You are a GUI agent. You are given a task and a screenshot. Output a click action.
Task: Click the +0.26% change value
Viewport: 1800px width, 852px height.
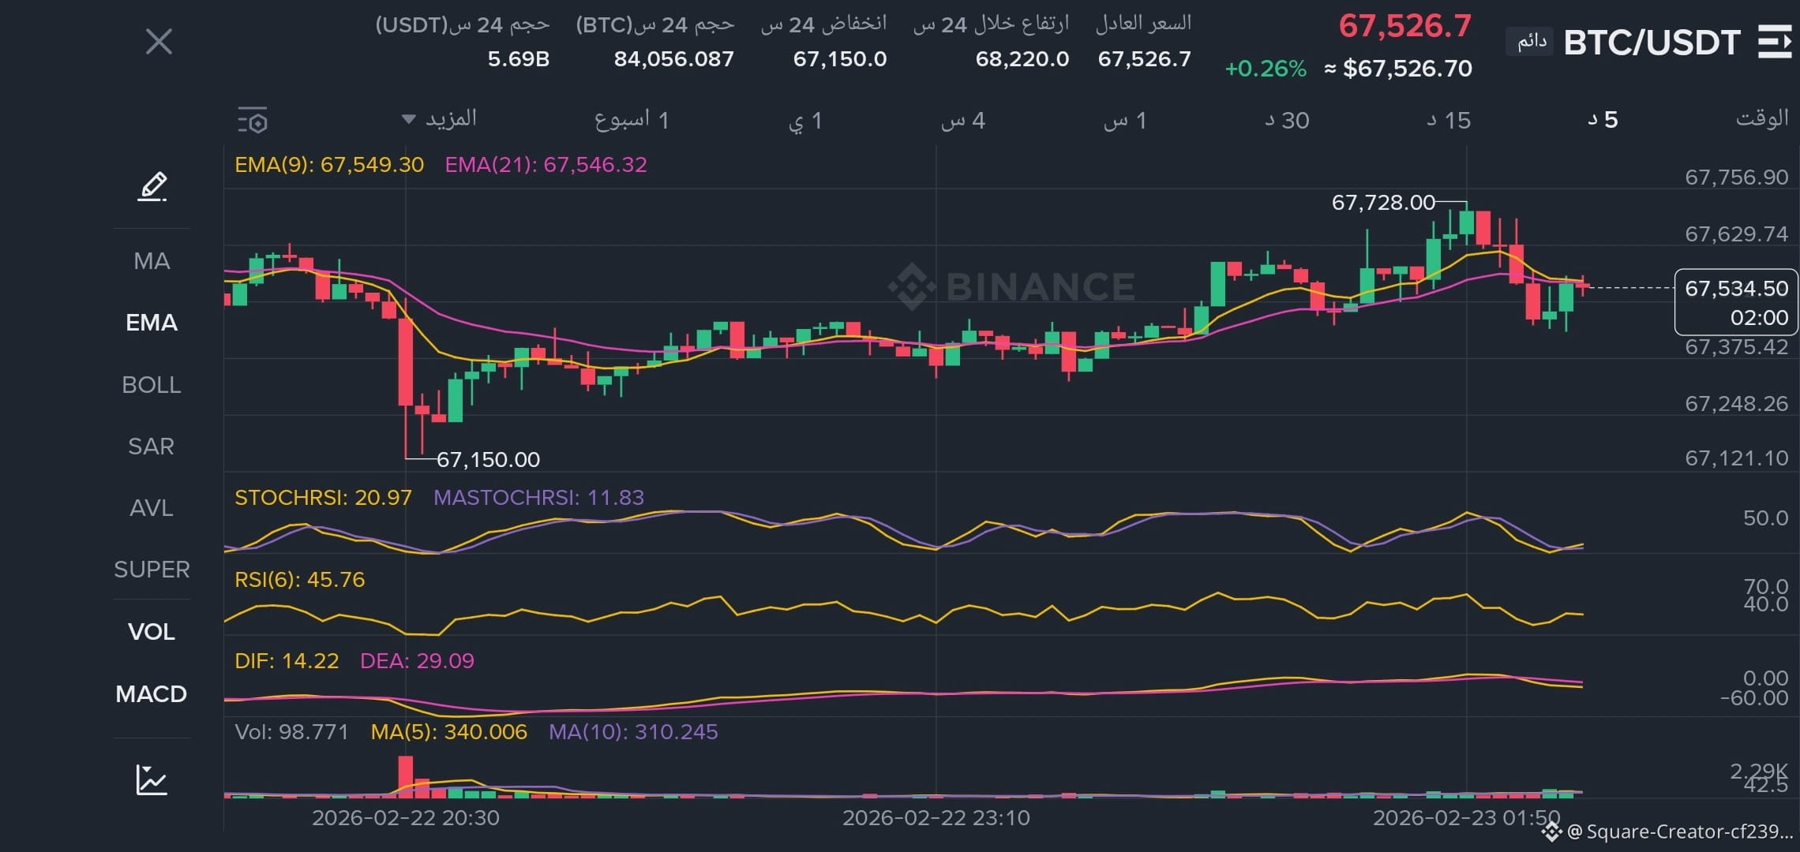coord(1266,69)
